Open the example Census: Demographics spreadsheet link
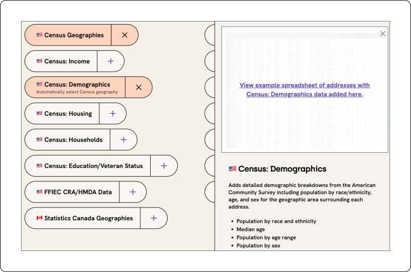Image resolution: width=411 pixels, height=272 pixels. click(x=304, y=90)
